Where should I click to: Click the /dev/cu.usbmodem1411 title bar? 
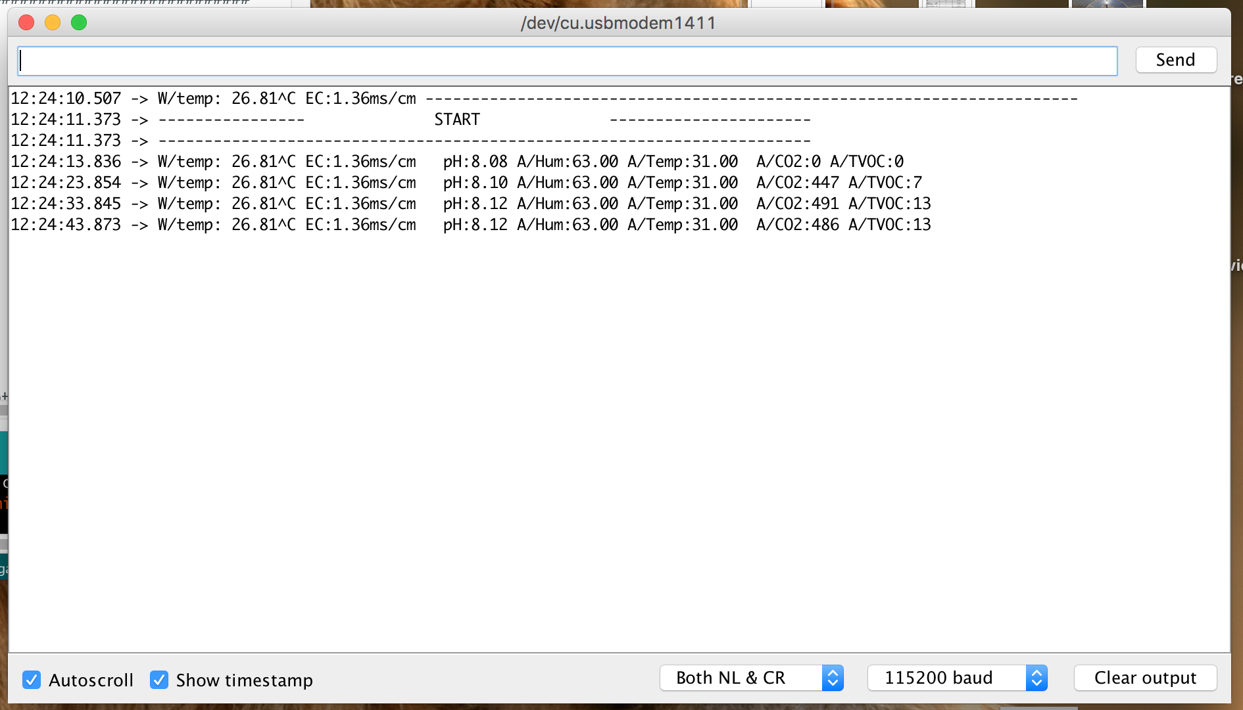click(619, 22)
